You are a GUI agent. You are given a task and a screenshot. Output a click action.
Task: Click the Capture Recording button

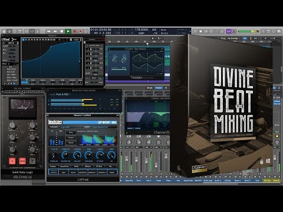pos(80,31)
